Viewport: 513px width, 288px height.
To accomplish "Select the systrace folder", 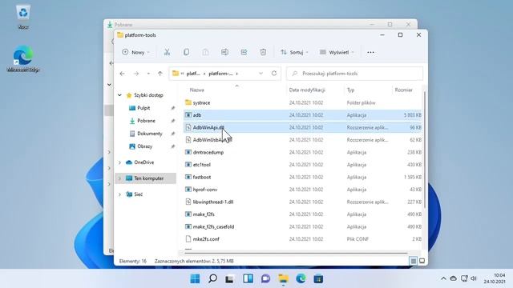I will click(x=303, y=103).
